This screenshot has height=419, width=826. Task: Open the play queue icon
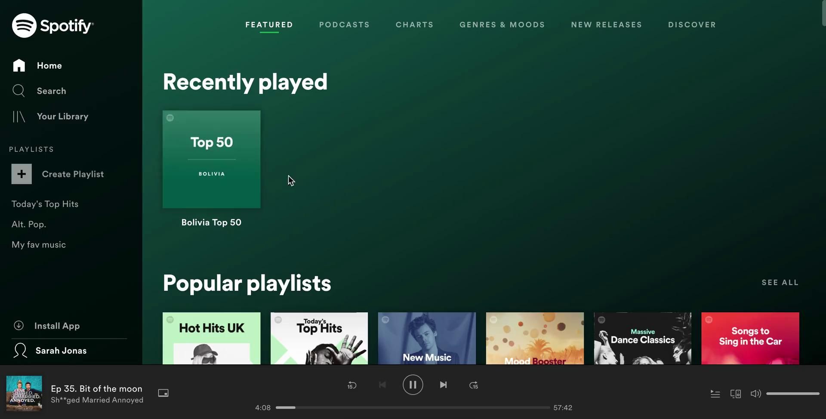[x=715, y=394]
